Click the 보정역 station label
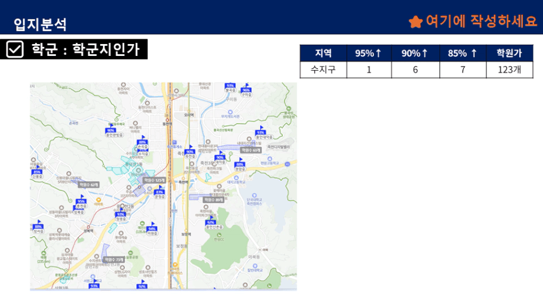Screen dimensions: 543x305 186,234
